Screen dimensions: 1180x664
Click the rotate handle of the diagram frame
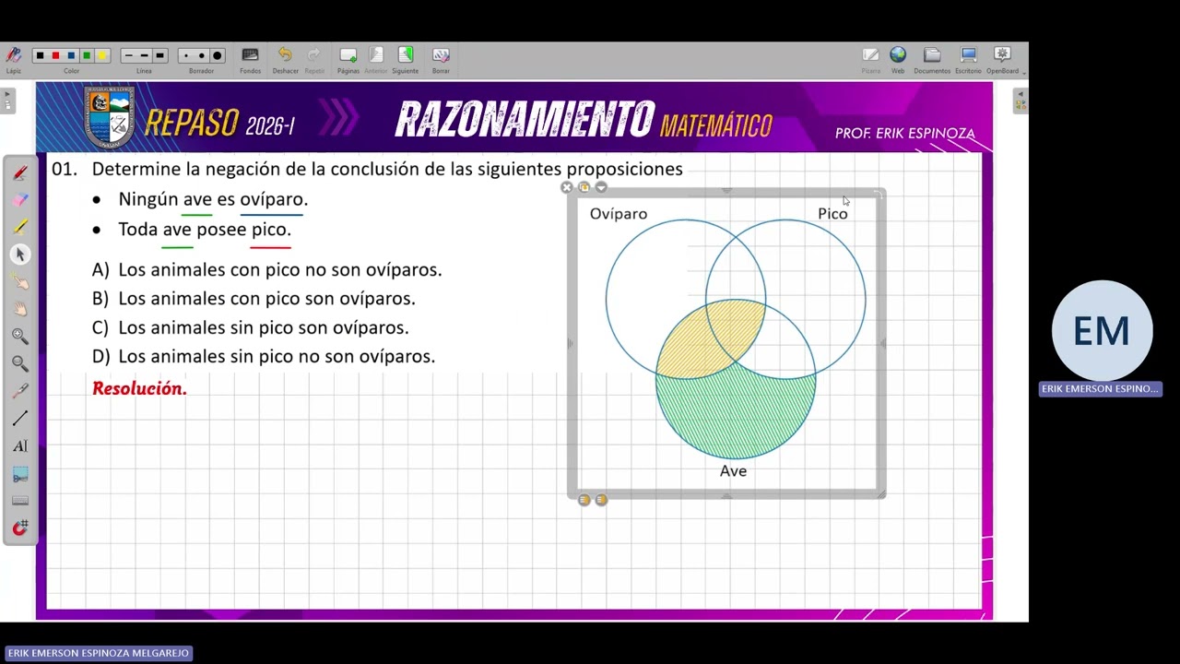[x=879, y=194]
